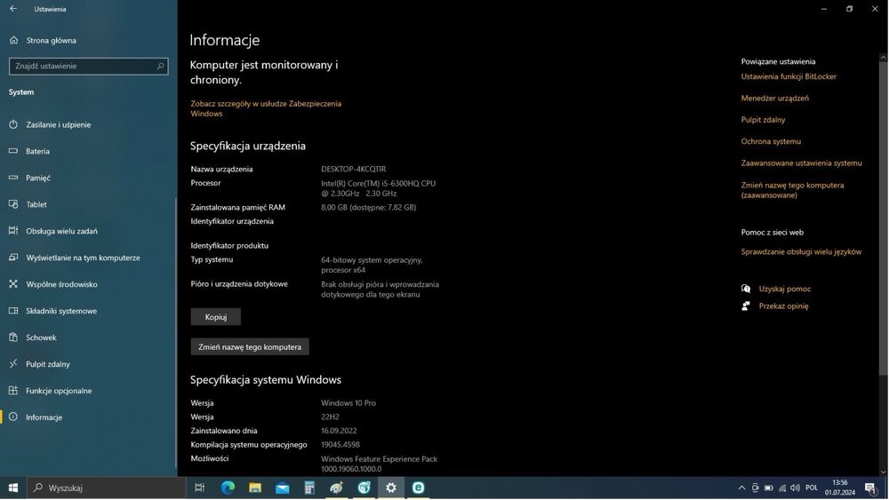Click the magnifier icon in the settings search box
The height and width of the screenshot is (500, 889).
coord(160,67)
